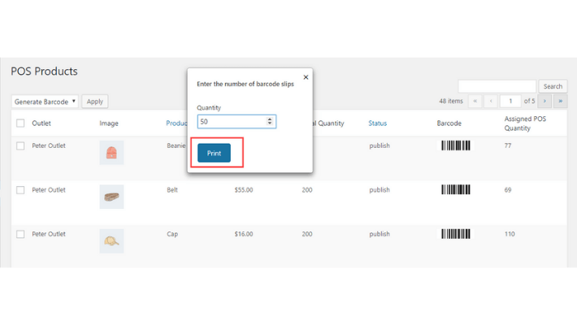This screenshot has width=577, height=325.
Task: Click the Cap barcode icon
Action: [455, 234]
